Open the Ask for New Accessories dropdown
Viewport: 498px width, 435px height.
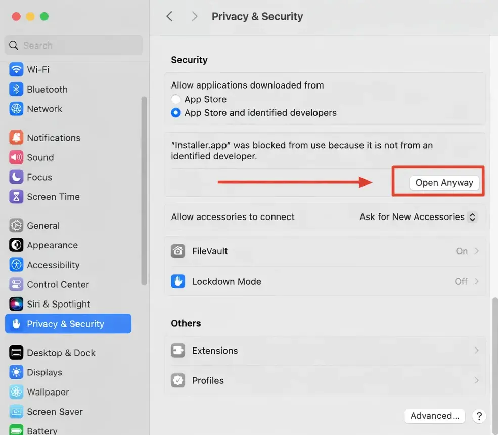click(417, 216)
